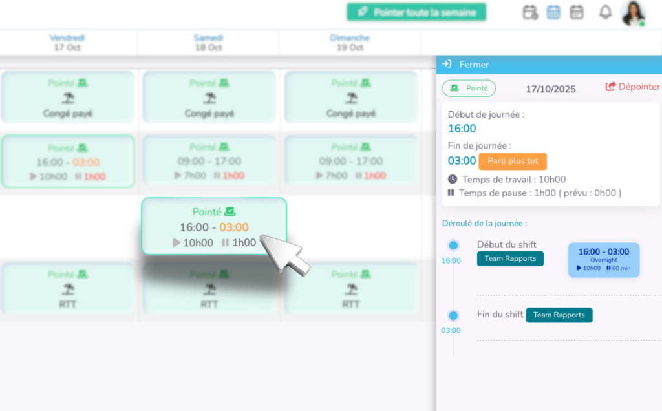
Task: Click the Début du shift timeline dot
Action: click(x=453, y=246)
